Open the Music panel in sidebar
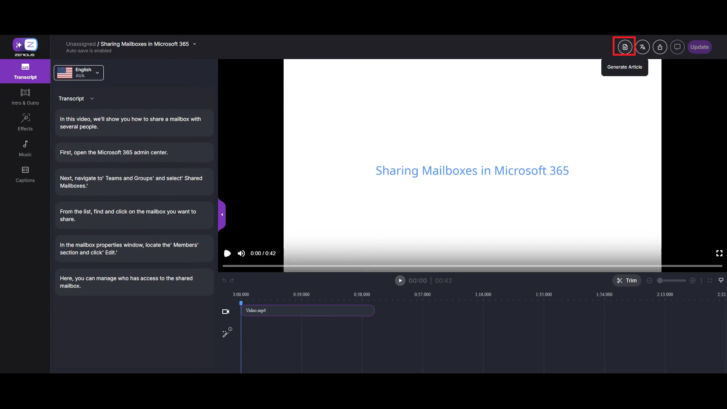The image size is (727, 409). [x=25, y=148]
